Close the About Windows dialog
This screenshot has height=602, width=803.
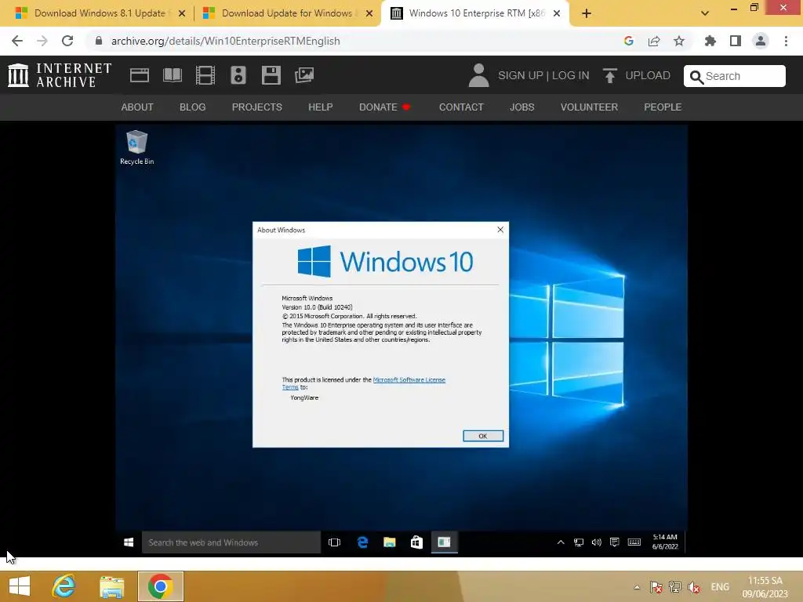(500, 230)
